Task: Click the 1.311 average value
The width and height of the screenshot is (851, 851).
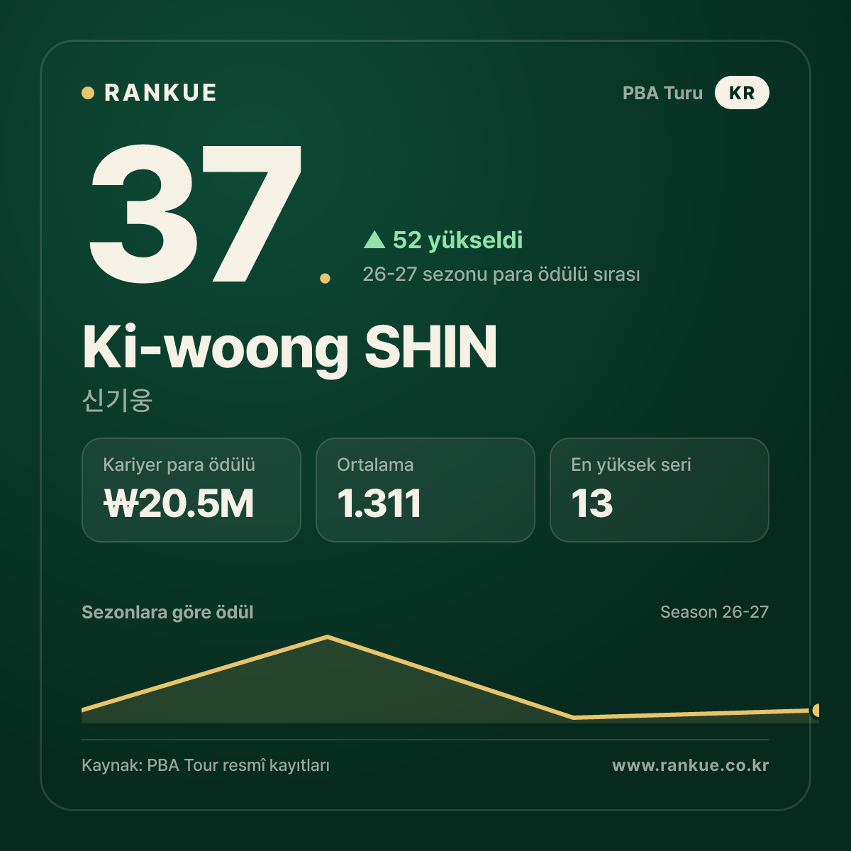Action: coord(379,504)
